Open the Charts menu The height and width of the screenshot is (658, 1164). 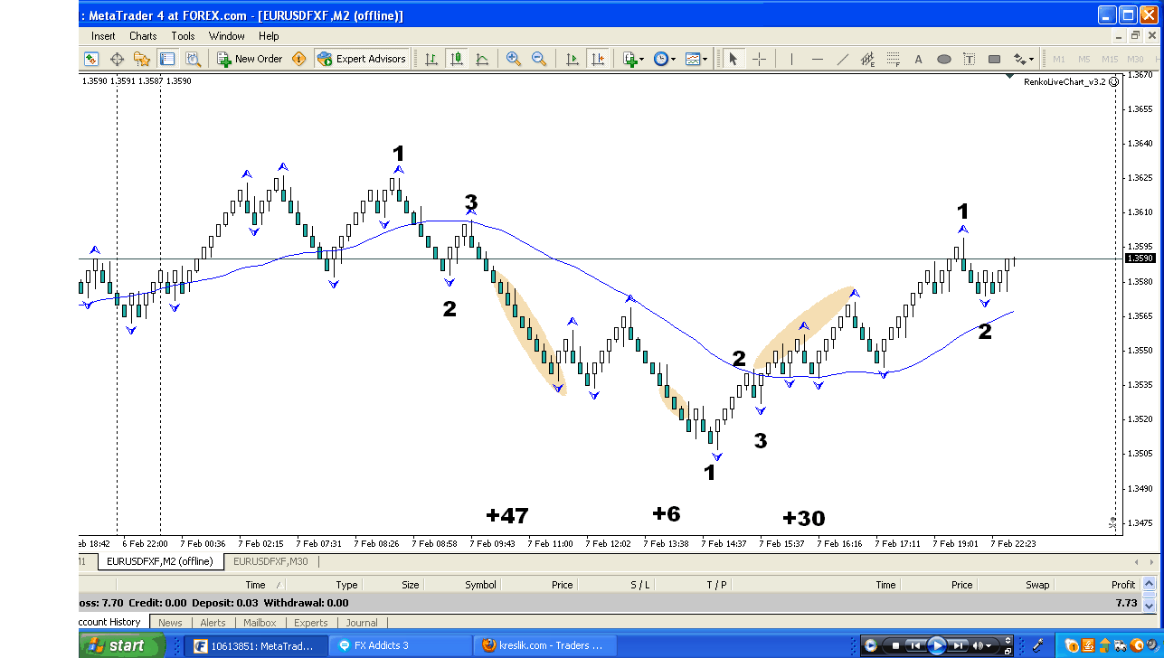143,36
